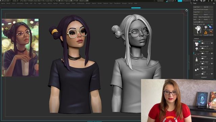Toggle the pill switch on Pose_01_copy5 subtool

coord(202,48)
